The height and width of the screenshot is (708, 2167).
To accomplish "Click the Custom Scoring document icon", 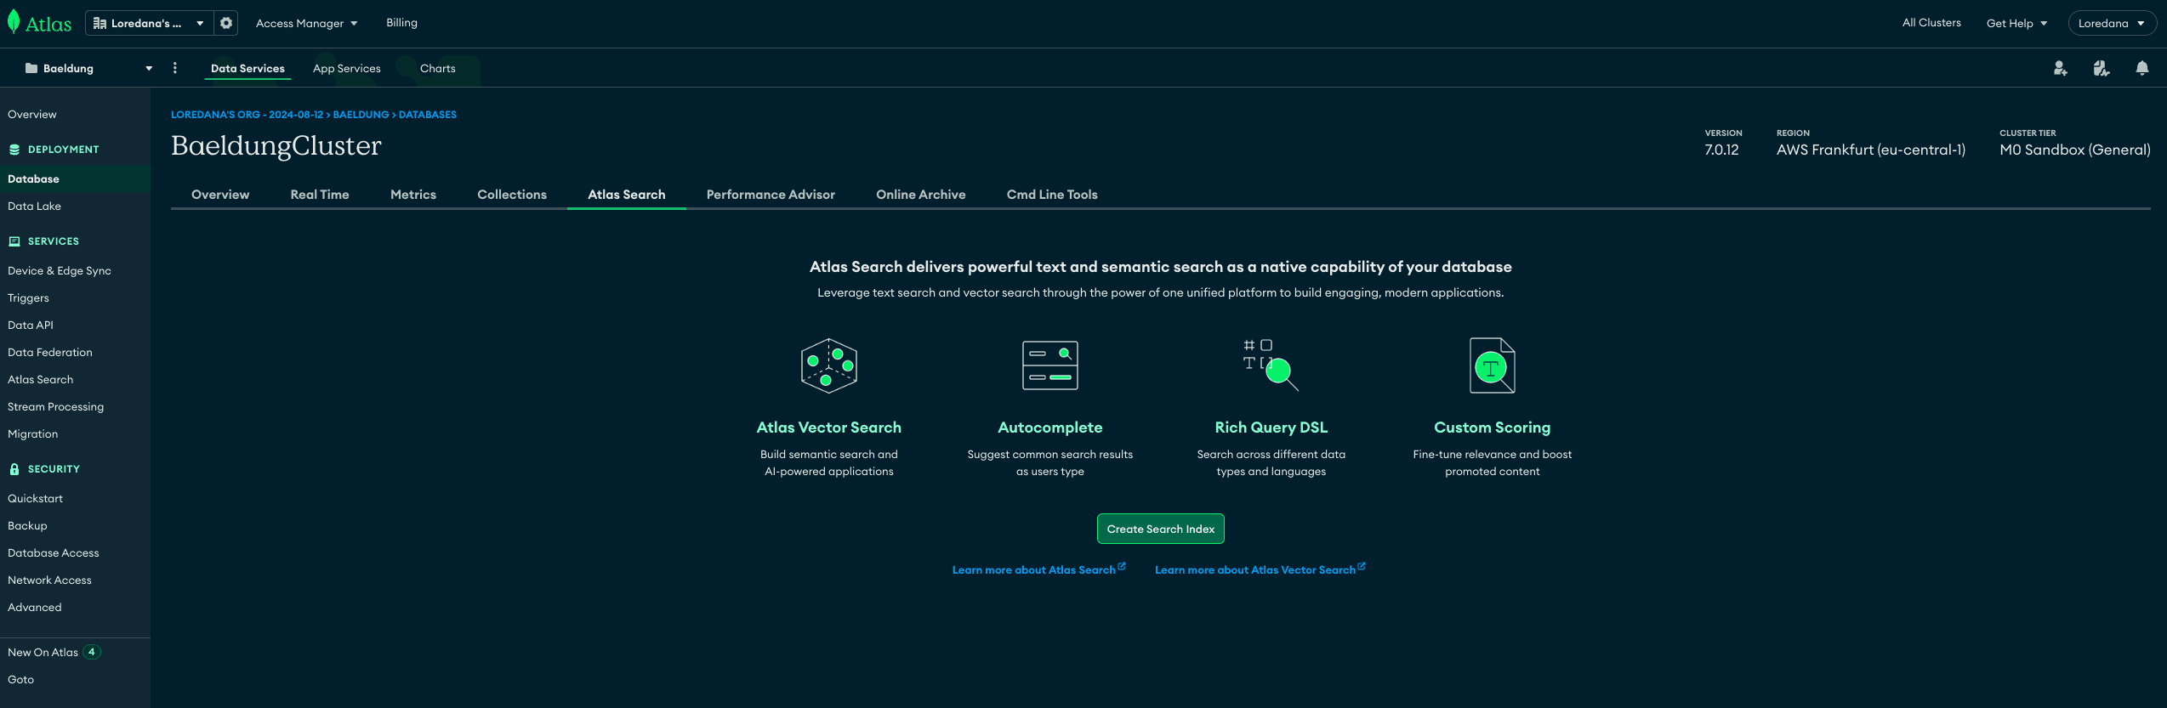I will point(1493,365).
